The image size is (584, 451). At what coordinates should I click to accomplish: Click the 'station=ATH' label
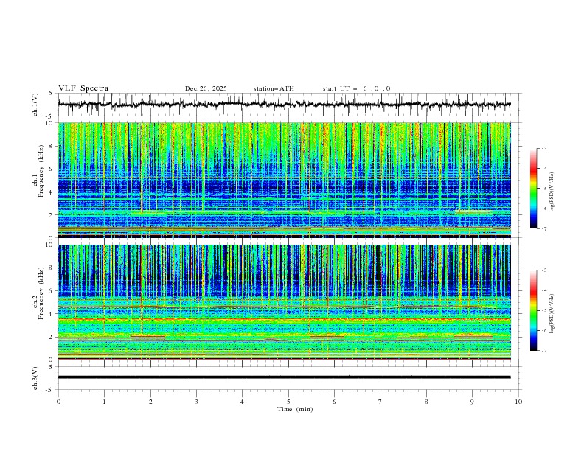click(274, 88)
